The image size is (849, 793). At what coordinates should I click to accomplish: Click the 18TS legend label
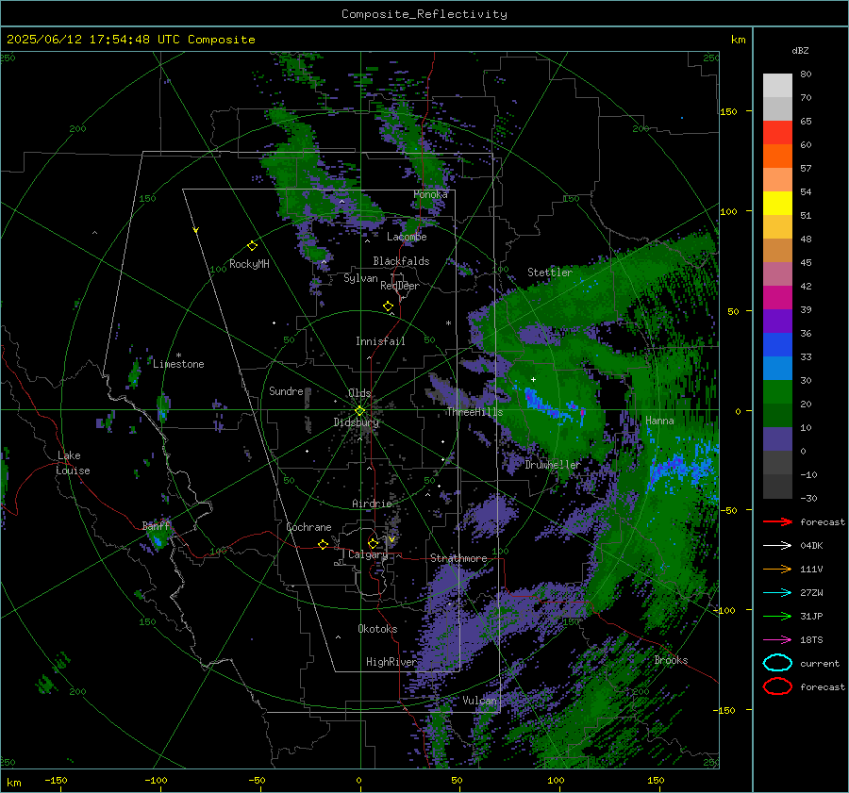811,640
